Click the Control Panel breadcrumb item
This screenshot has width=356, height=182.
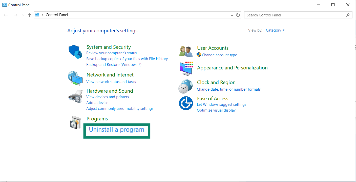(57, 15)
